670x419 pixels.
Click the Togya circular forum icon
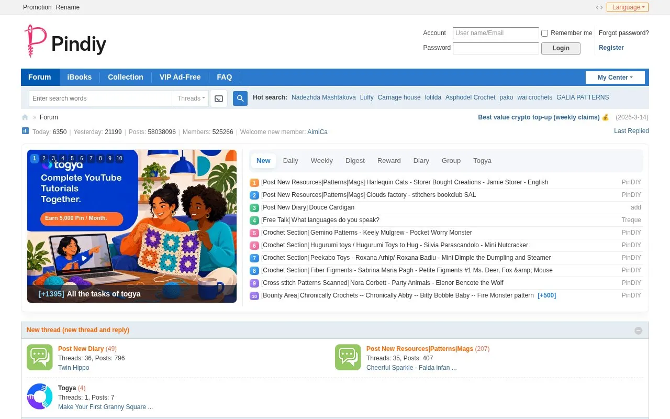[x=40, y=396]
